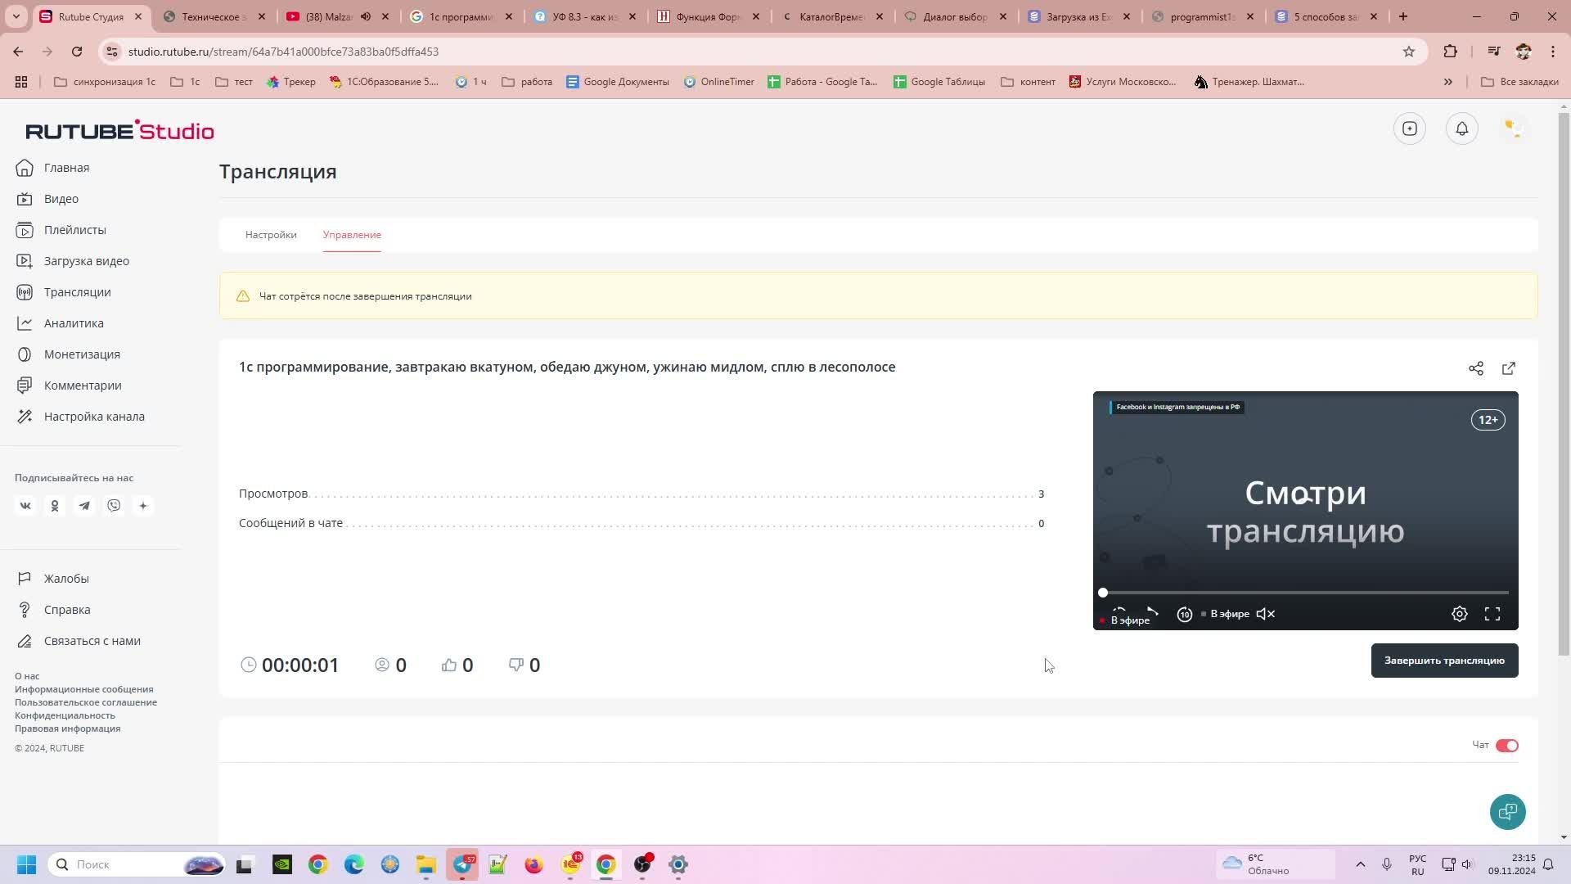
Task: Click the add video plus icon in header
Action: tap(1409, 129)
